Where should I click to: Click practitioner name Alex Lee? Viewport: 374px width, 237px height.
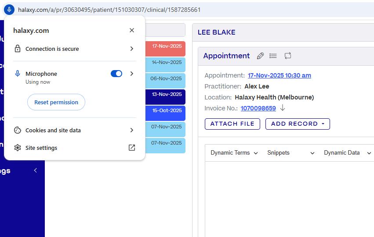pyautogui.click(x=257, y=86)
